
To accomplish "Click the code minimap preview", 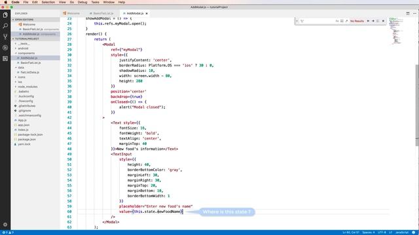I will point(395,31).
